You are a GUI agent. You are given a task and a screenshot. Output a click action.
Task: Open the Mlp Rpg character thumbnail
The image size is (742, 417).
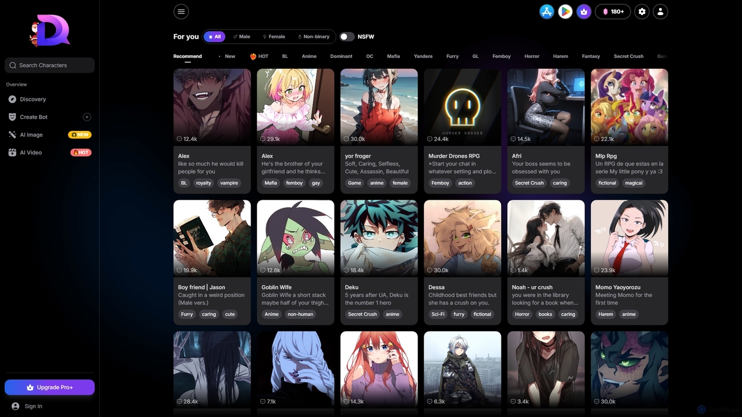[x=630, y=107]
